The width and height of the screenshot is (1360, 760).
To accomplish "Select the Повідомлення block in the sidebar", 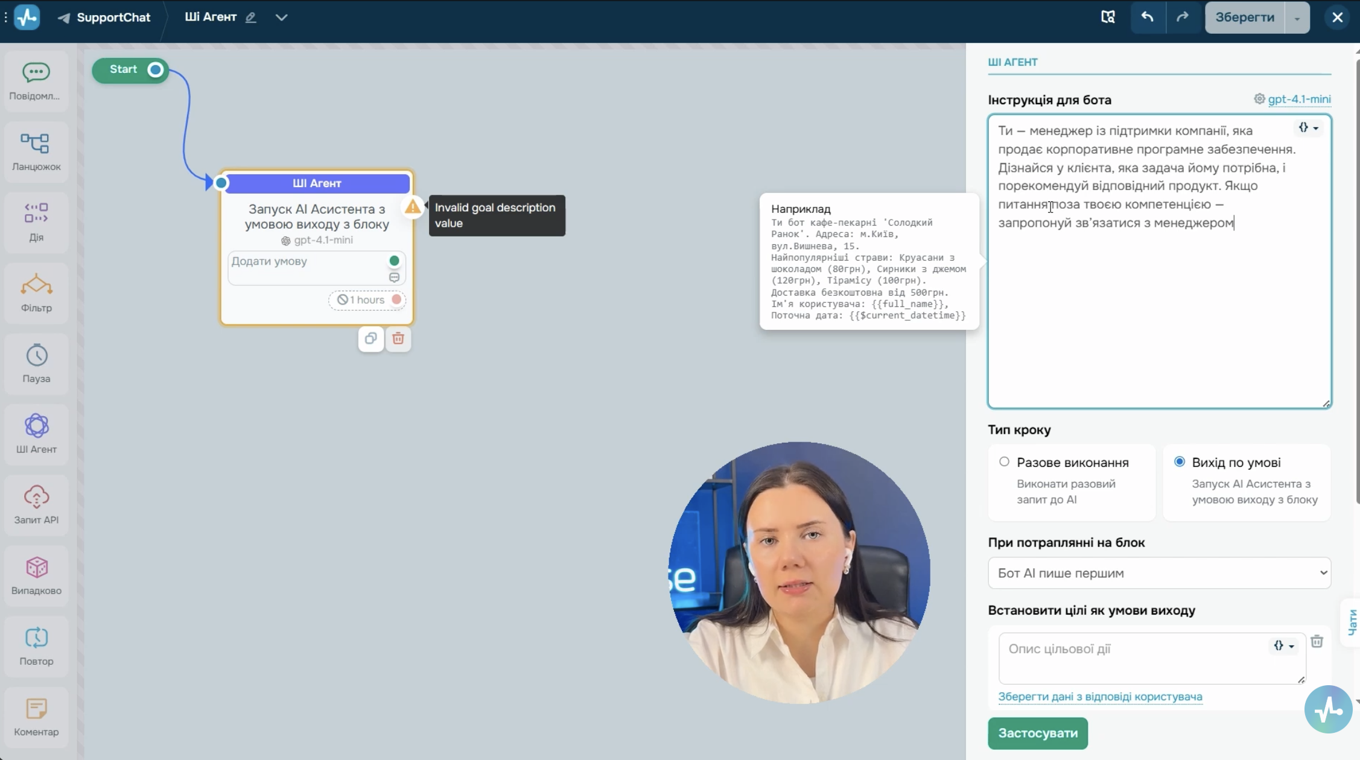I will (x=36, y=81).
